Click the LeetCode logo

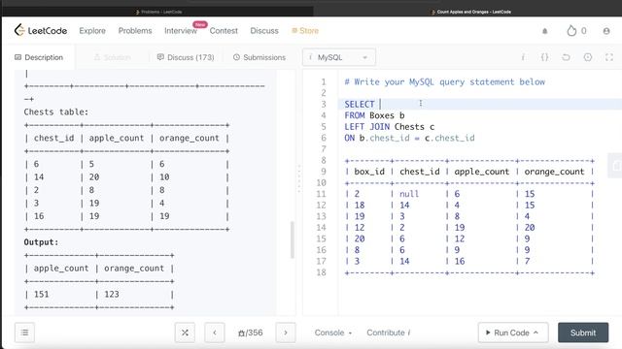pos(41,30)
